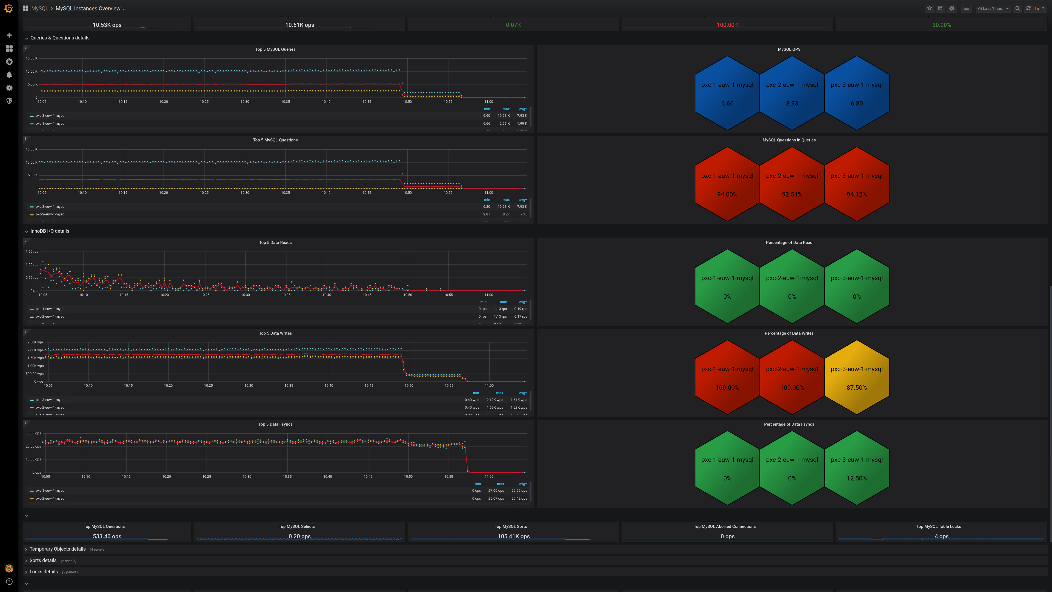The width and height of the screenshot is (1052, 592).
Task: Expand the Temporary Objects details row
Action: pyautogui.click(x=57, y=549)
